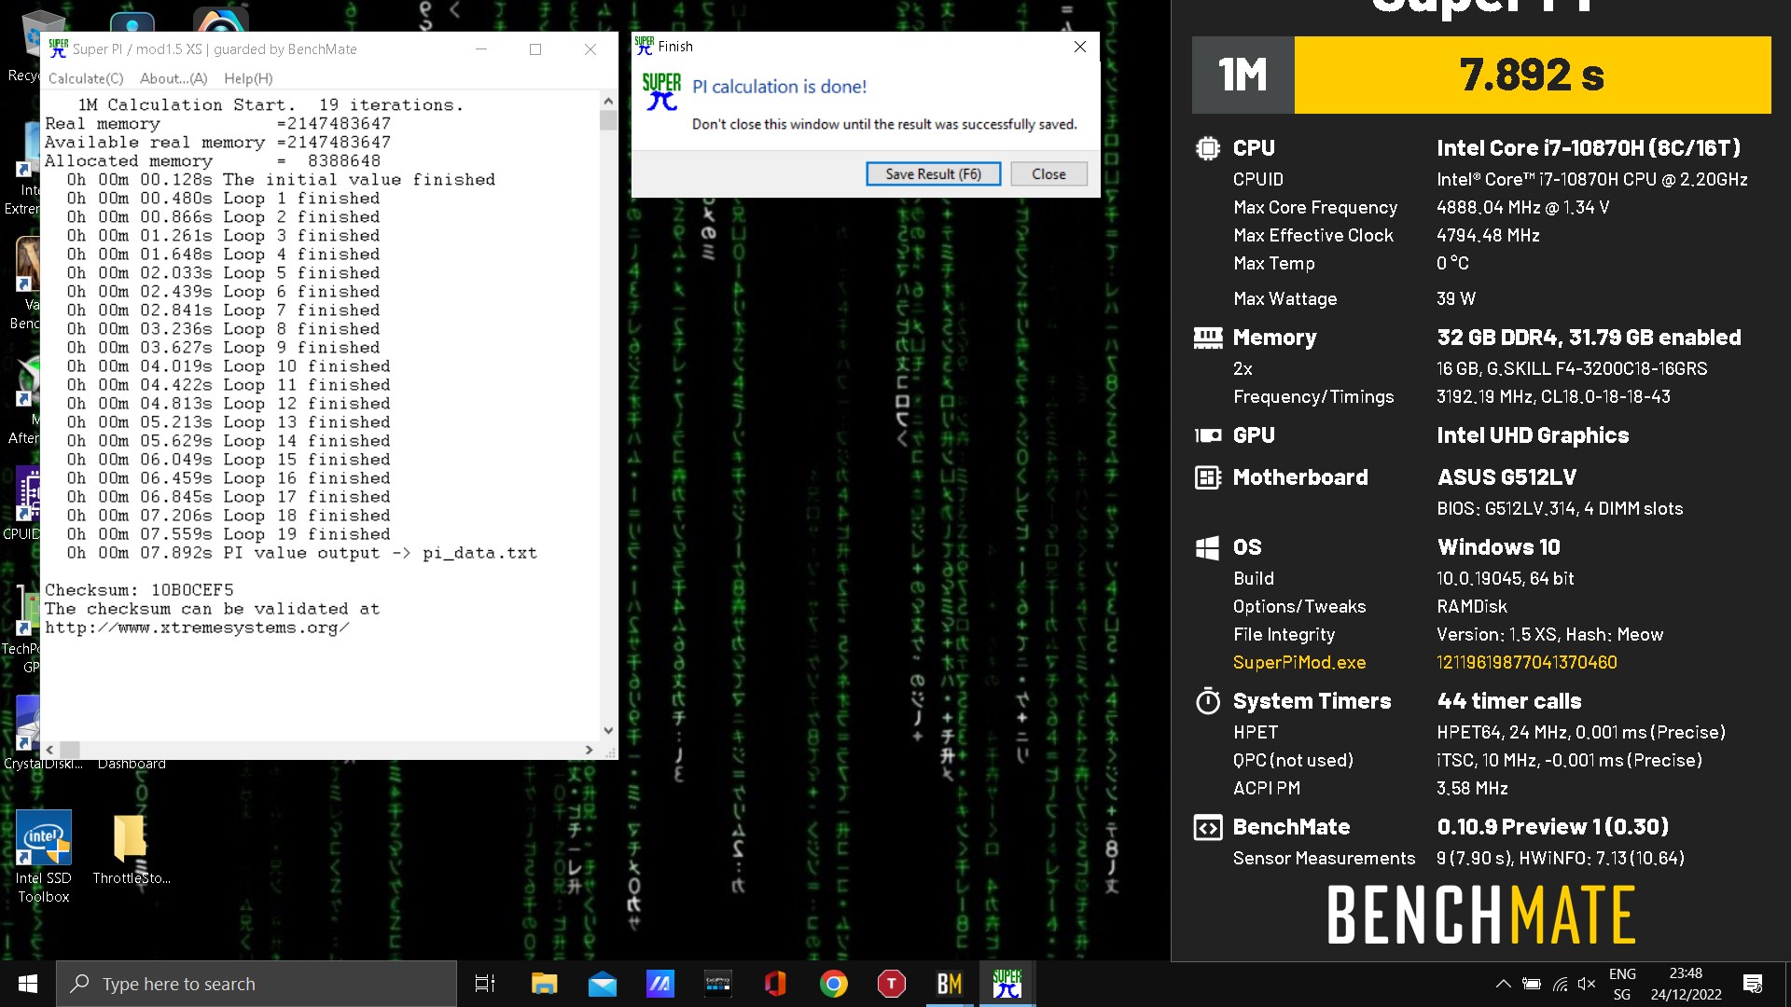Click the muted volume tray icon
The width and height of the screenshot is (1791, 1007).
click(1587, 984)
